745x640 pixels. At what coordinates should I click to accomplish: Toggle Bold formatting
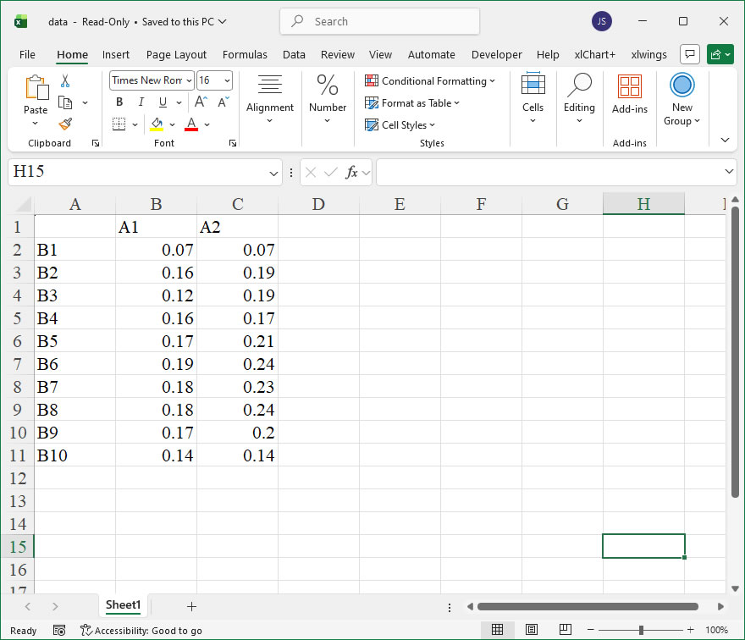(119, 102)
